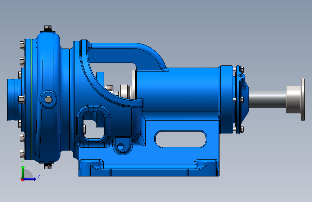
Task: Pick the hex bolt on top of the volute casing
Action: pos(48,28)
